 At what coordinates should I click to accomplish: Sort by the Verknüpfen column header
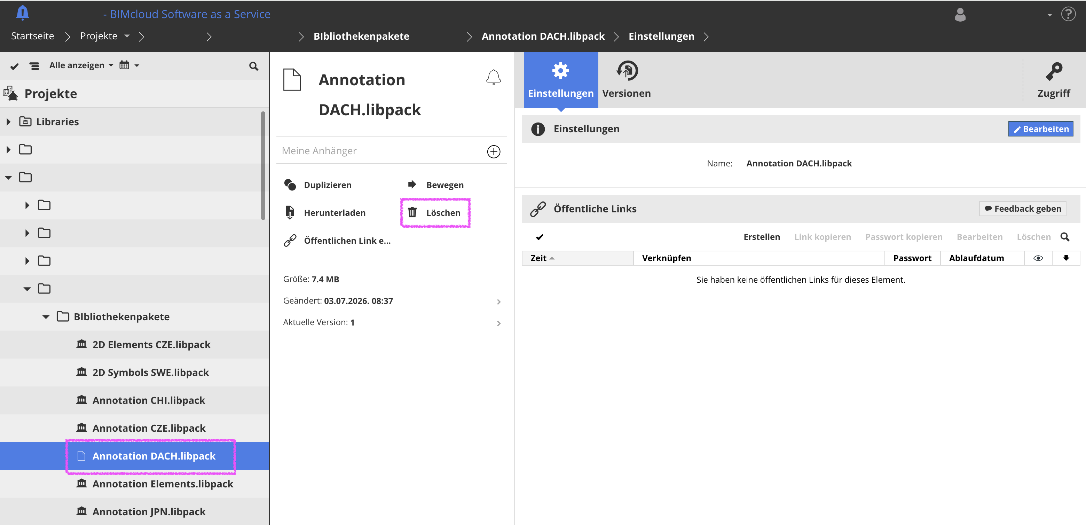click(758, 258)
